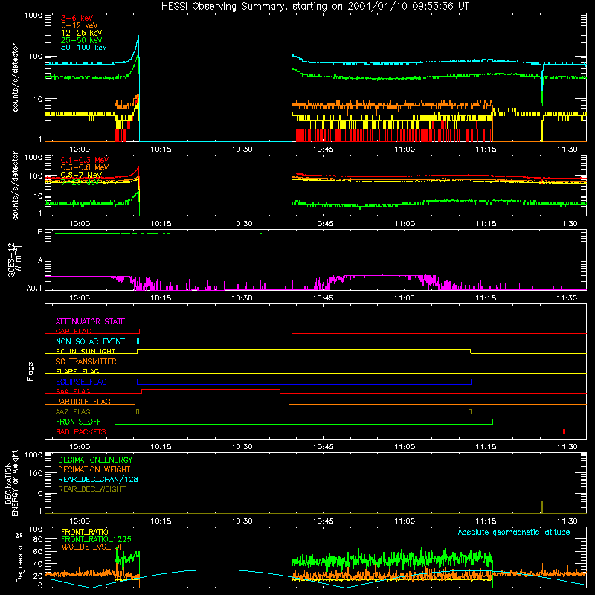Click the 10:30 tick label in decimation panel

click(x=242, y=521)
